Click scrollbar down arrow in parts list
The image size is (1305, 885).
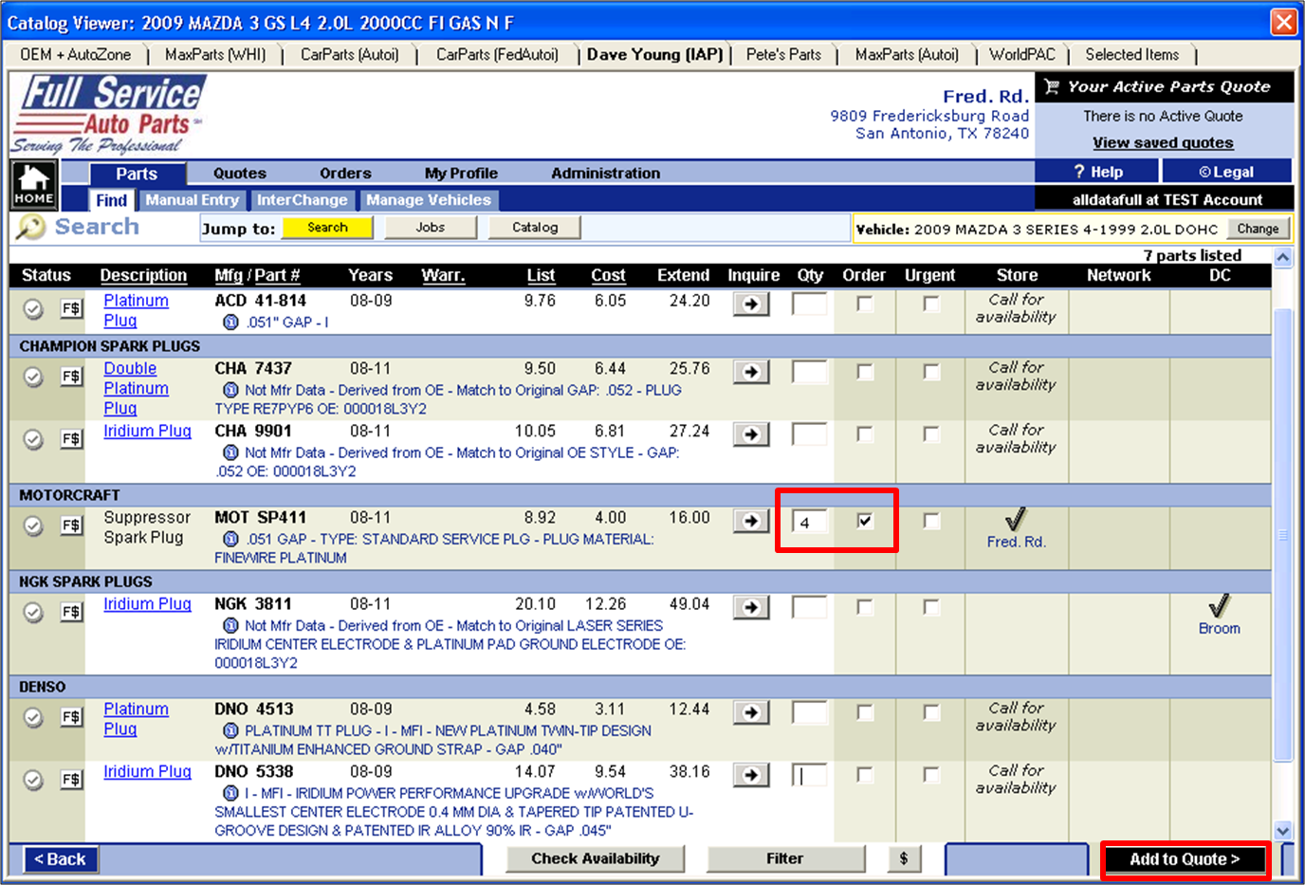1282,831
